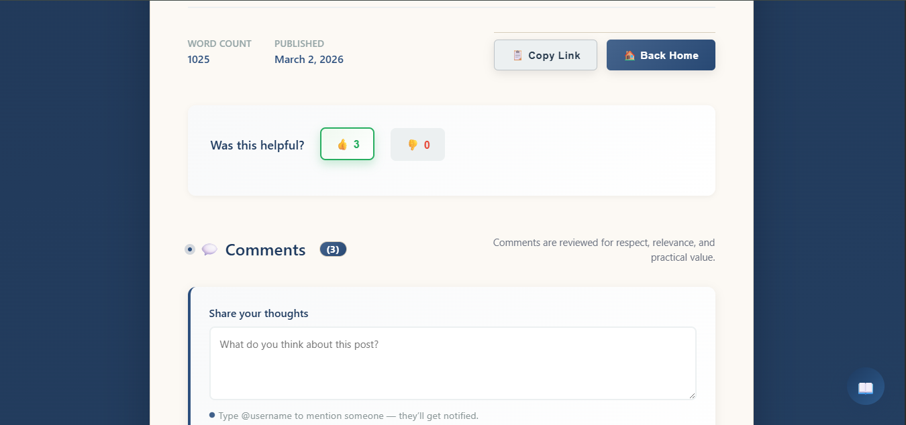This screenshot has width=906, height=425.
Task: Click the clipboard icon on Copy Link
Action: pos(517,56)
